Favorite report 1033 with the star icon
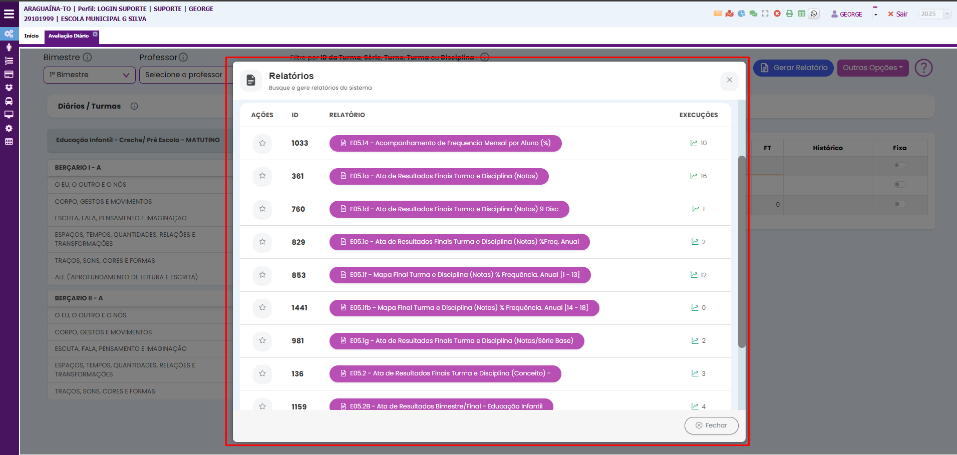Screen dimensions: 957x455 click(262, 143)
